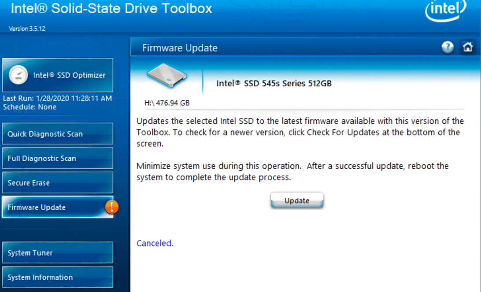Click the orange firmware warning badge
Screen dimensions: 481x292
coord(112,207)
